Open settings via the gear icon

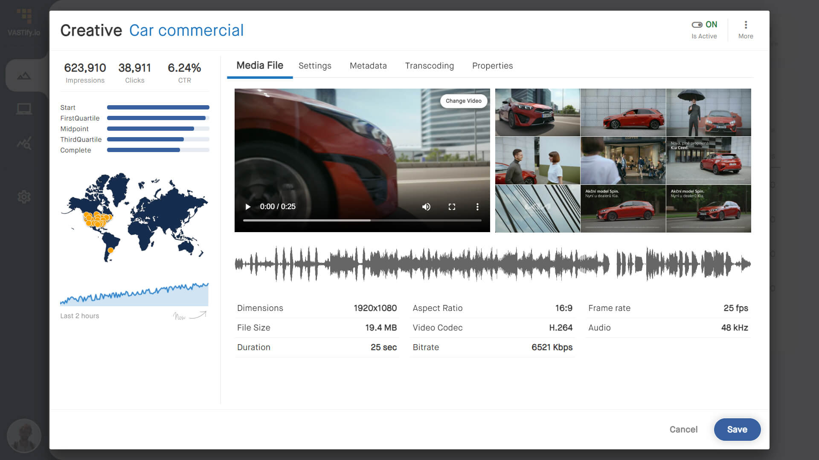(x=24, y=196)
